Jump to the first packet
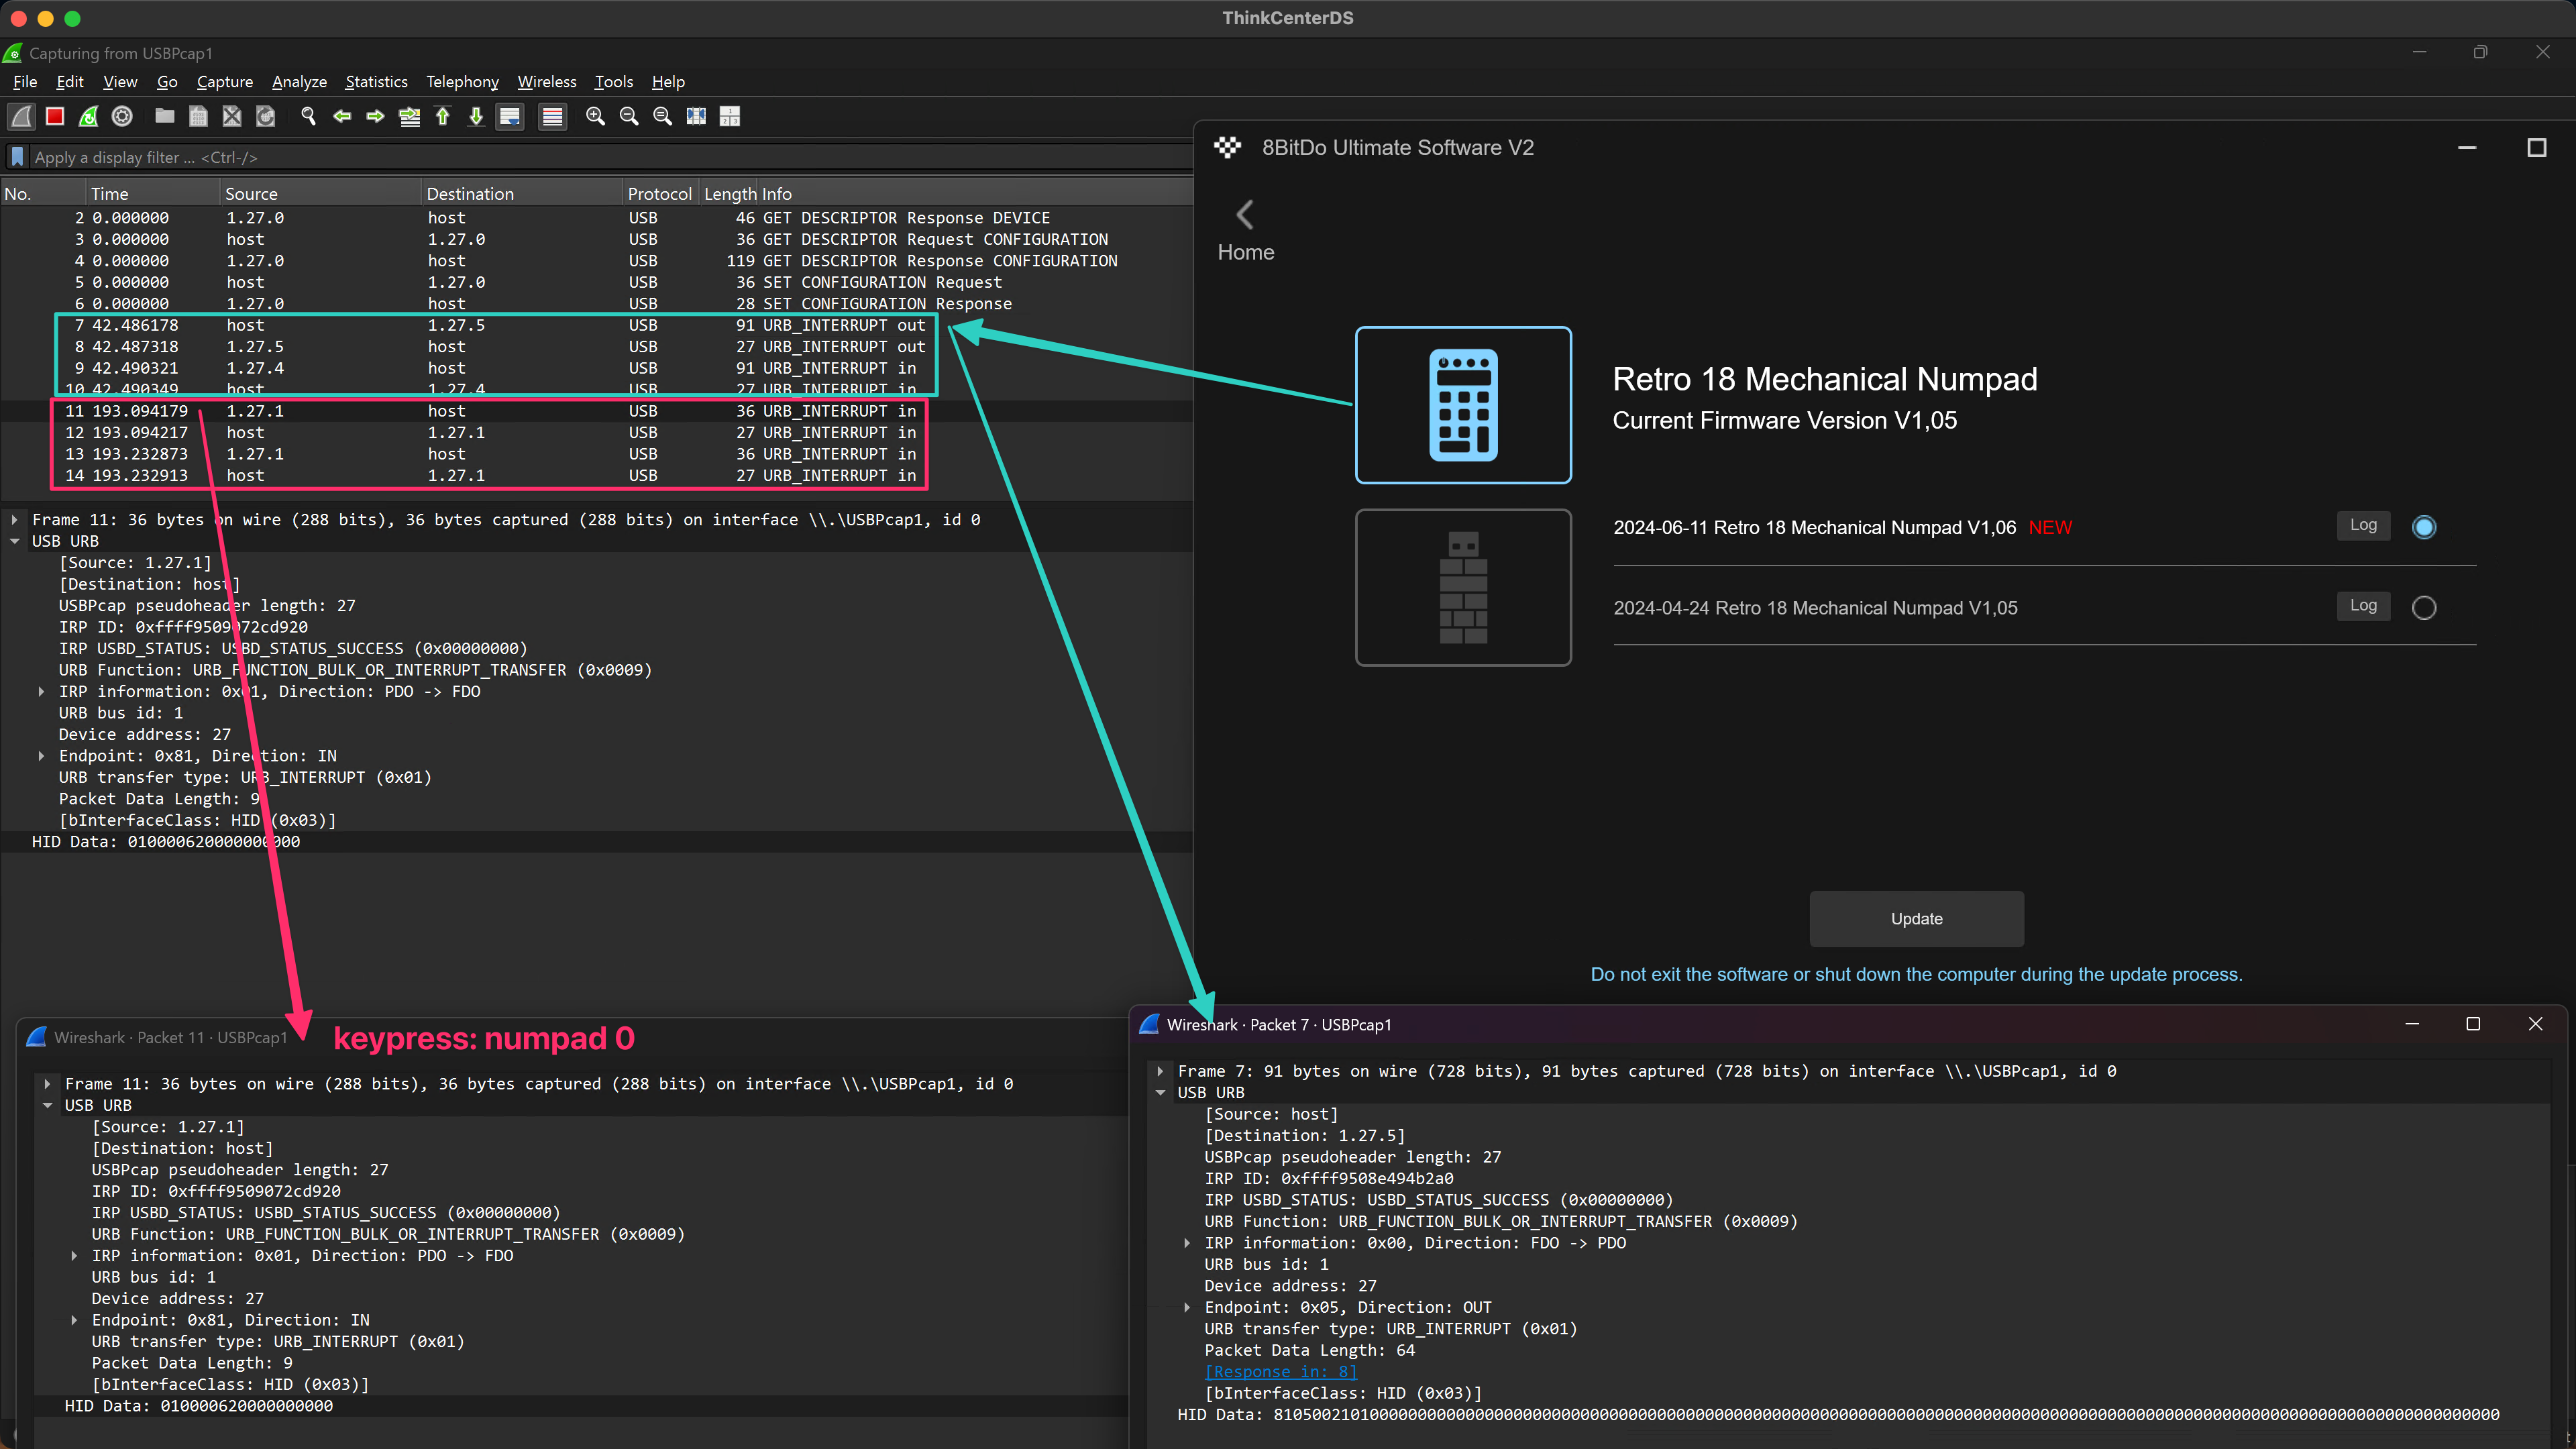This screenshot has height=1449, width=2576. click(x=442, y=116)
